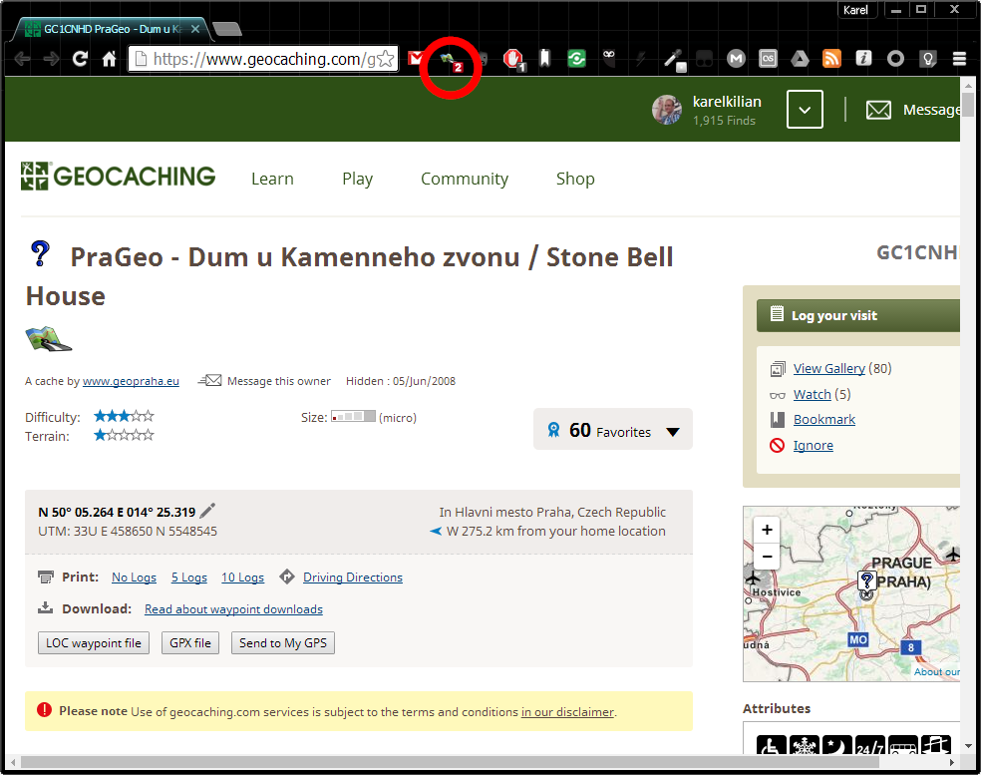Zoom in on the map with plus
981x775 pixels.
[767, 530]
